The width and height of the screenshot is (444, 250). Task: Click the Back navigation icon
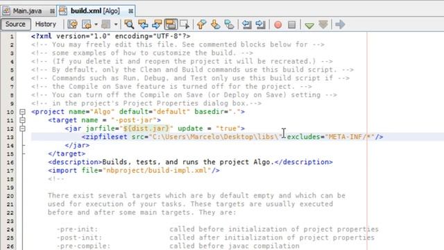point(86,24)
